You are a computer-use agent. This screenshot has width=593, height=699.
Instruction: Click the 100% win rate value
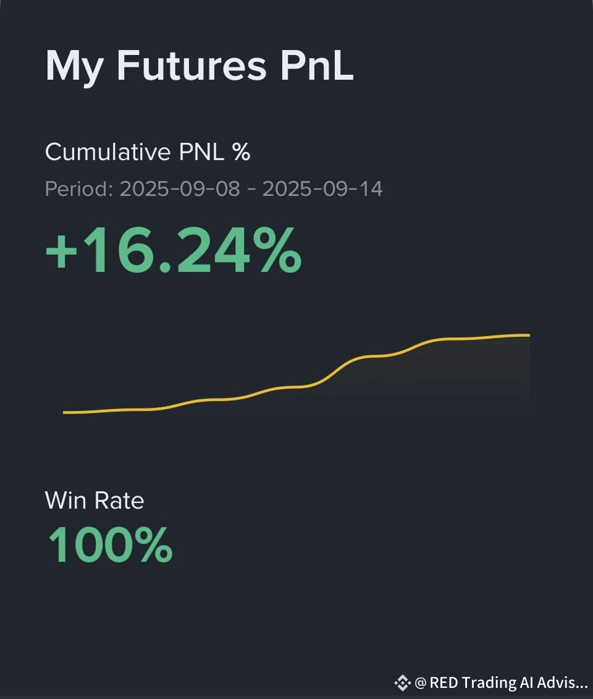pos(110,544)
